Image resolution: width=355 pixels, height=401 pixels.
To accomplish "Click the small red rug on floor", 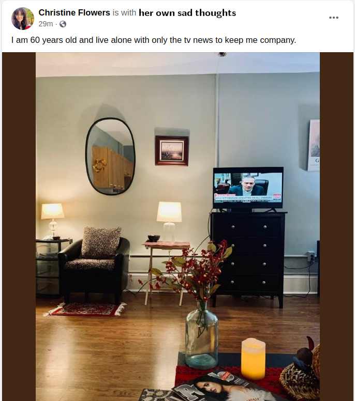I will point(85,310).
